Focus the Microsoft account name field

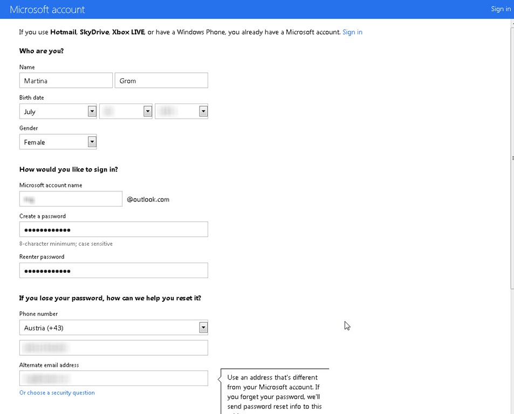tap(71, 199)
